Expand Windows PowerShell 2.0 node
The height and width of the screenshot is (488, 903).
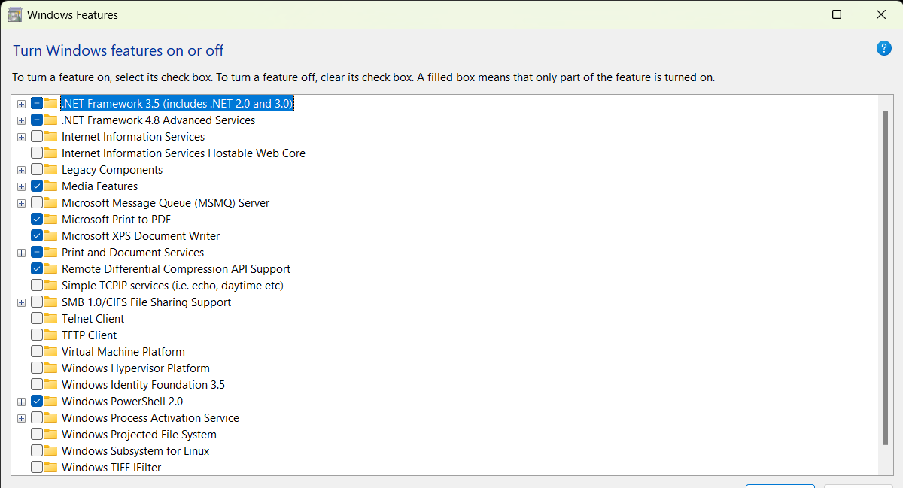click(x=21, y=402)
